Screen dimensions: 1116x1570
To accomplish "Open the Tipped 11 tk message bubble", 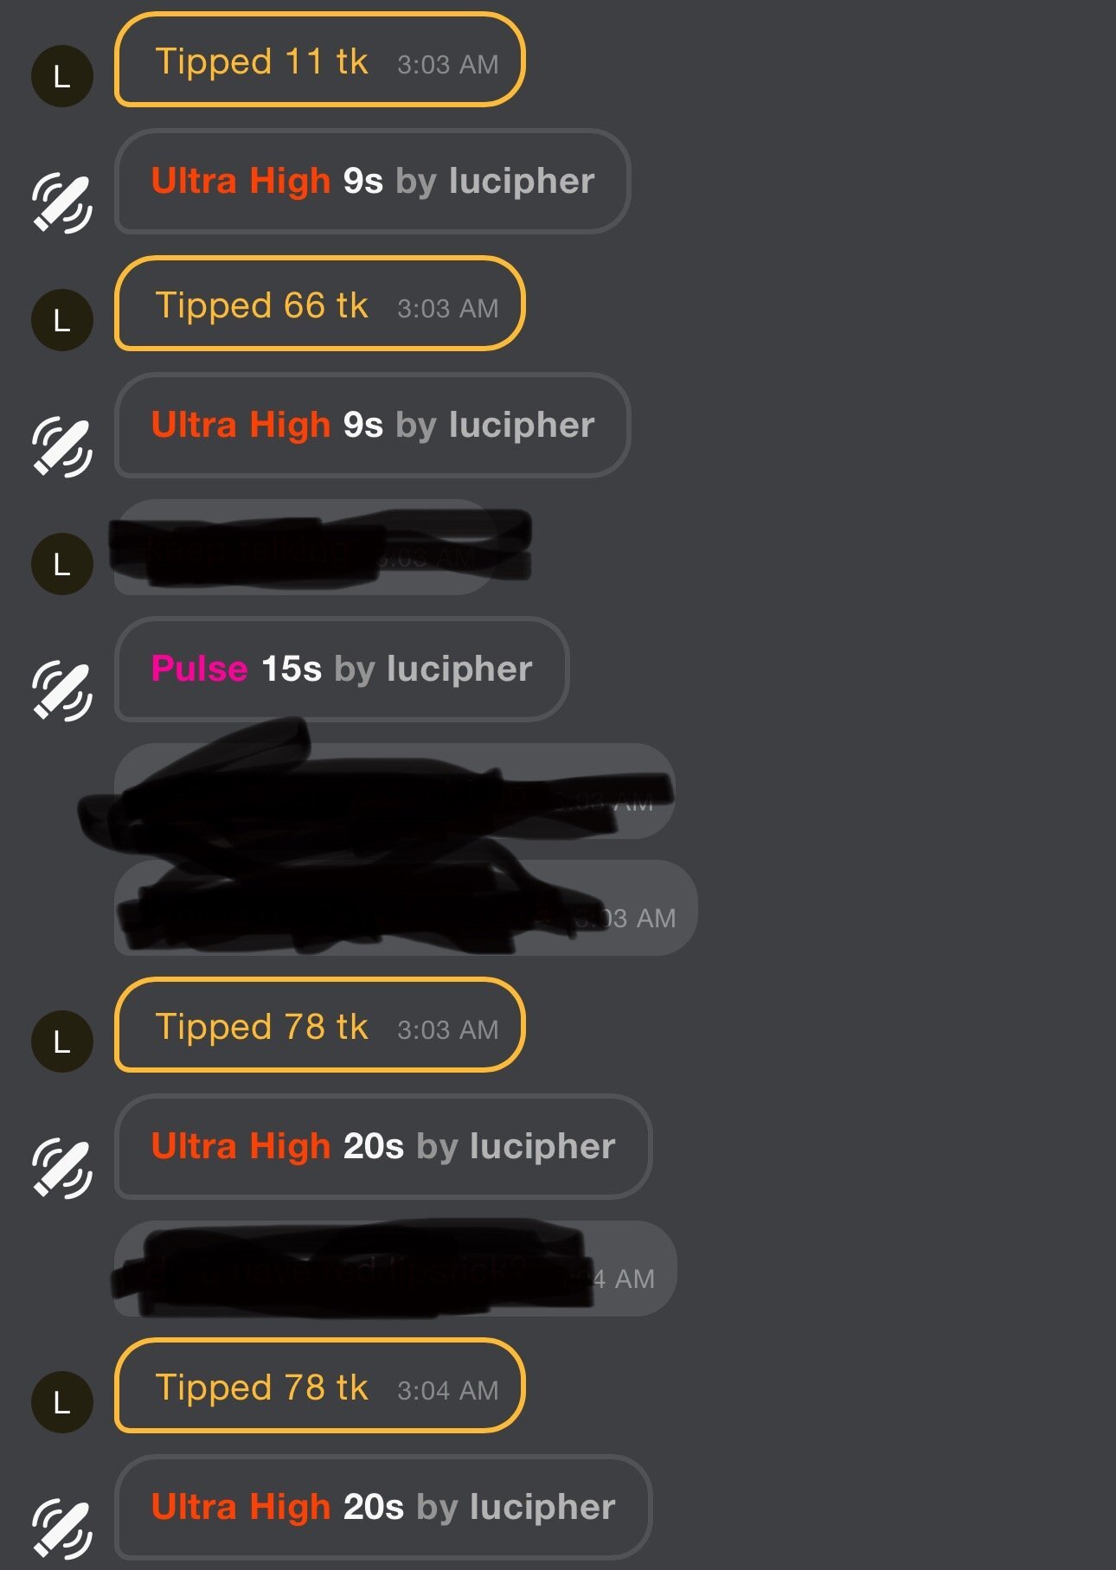I will (x=319, y=60).
